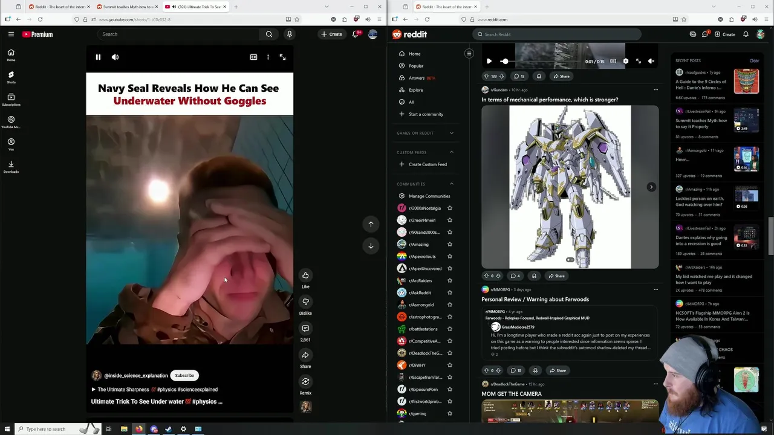Click the YouTube search magnifier button
Viewport: 774px width, 435px height.
269,34
